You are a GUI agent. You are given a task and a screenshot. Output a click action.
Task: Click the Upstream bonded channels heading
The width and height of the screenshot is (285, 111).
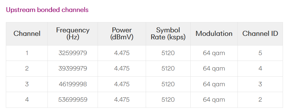(47, 10)
